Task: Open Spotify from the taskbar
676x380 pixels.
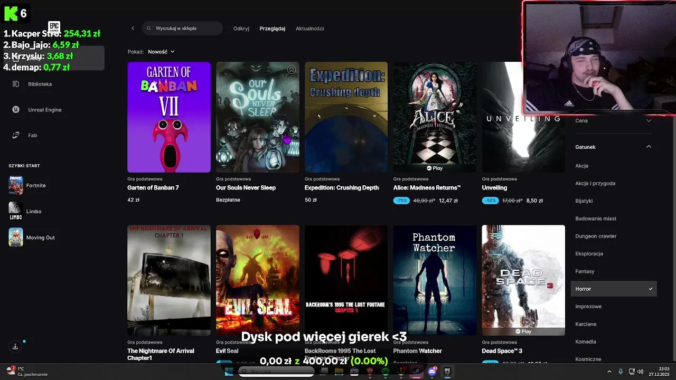Action: coord(386,372)
